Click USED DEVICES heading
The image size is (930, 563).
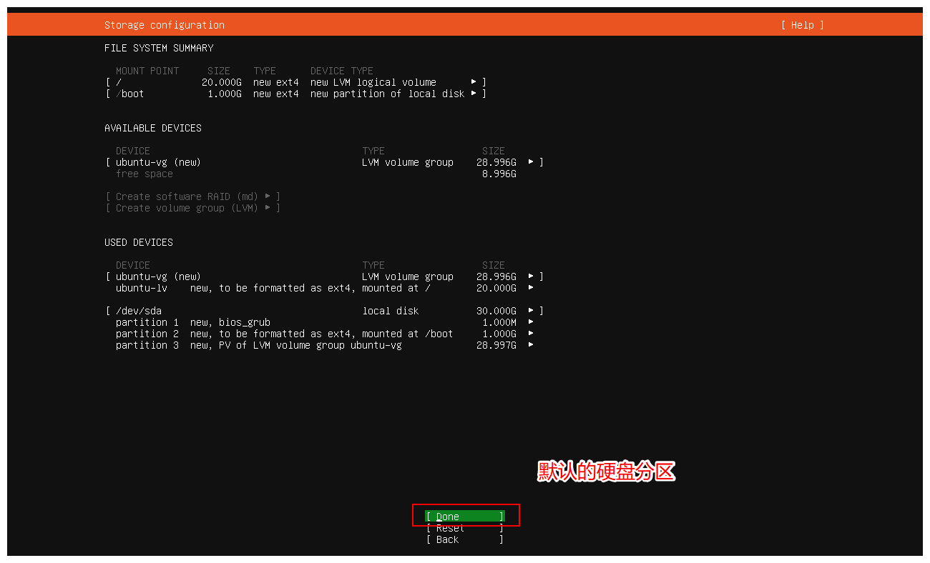coord(139,242)
